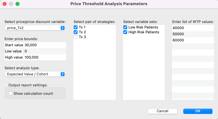Toggle High Risk Patients variable set
Viewport: 218px width, 119px height.
coord(125,32)
